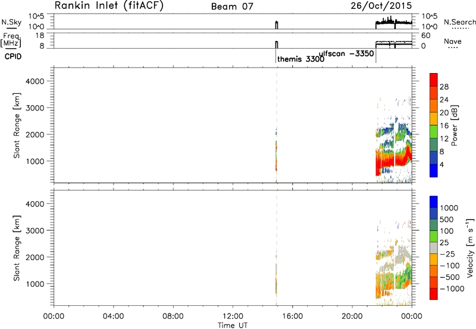Click the "CPID" row label
476x329 pixels.
tap(13, 56)
